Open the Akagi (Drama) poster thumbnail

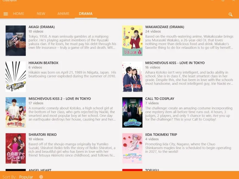pos(16,41)
